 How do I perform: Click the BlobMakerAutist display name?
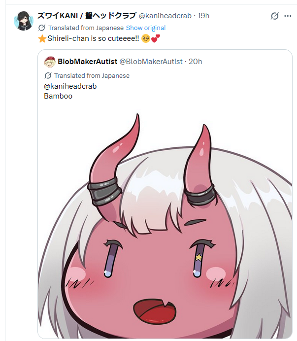87,62
